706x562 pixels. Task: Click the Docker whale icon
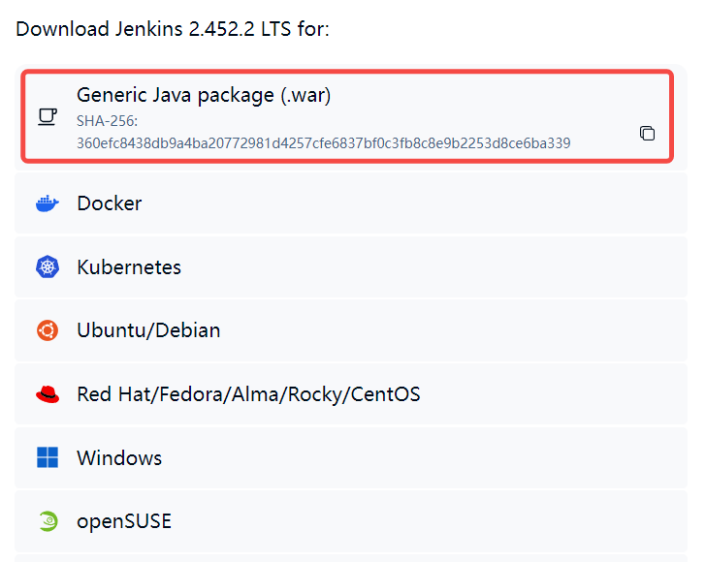pos(47,203)
